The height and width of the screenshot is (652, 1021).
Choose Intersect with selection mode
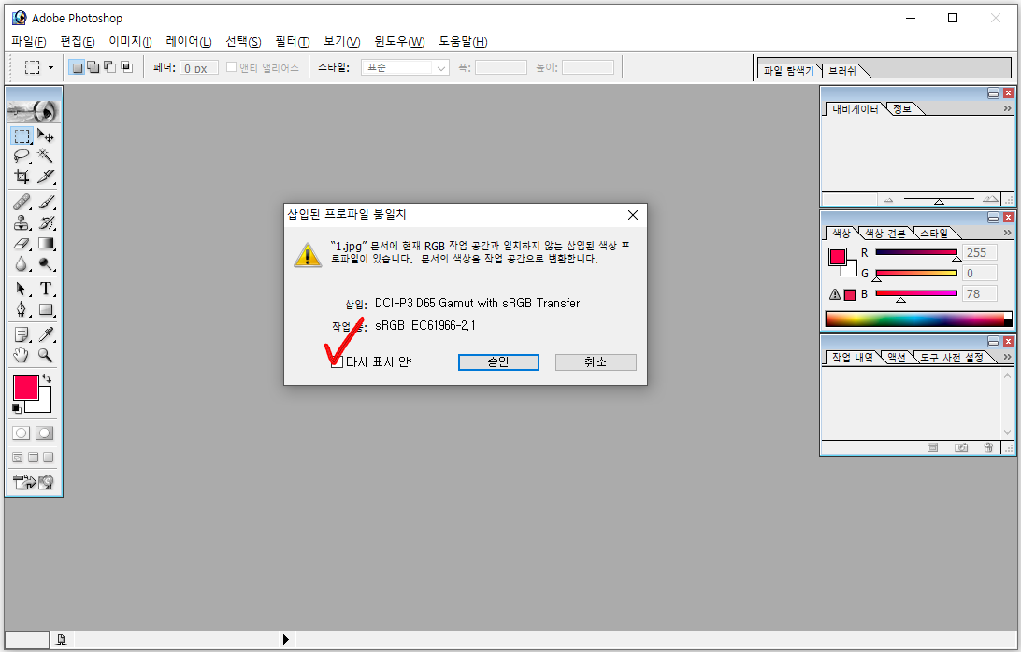[x=127, y=67]
